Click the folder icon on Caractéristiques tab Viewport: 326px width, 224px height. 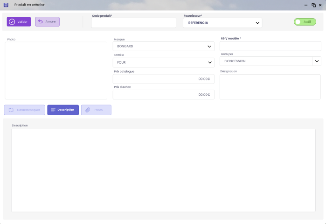click(11, 110)
